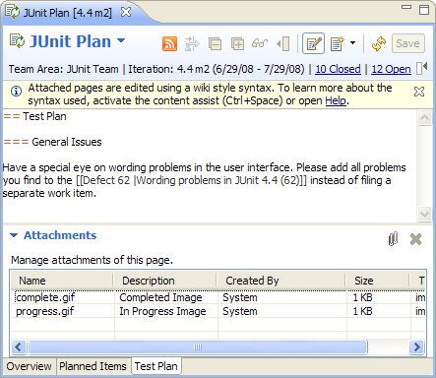Open the JUnit Plan title dropdown arrow
Image resolution: width=436 pixels, height=378 pixels.
121,40
